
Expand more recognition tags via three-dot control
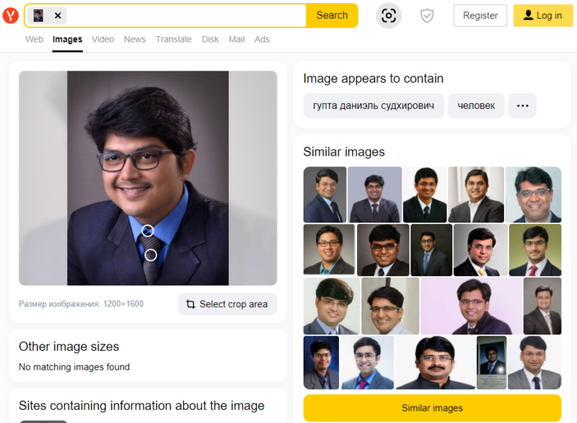(x=522, y=105)
